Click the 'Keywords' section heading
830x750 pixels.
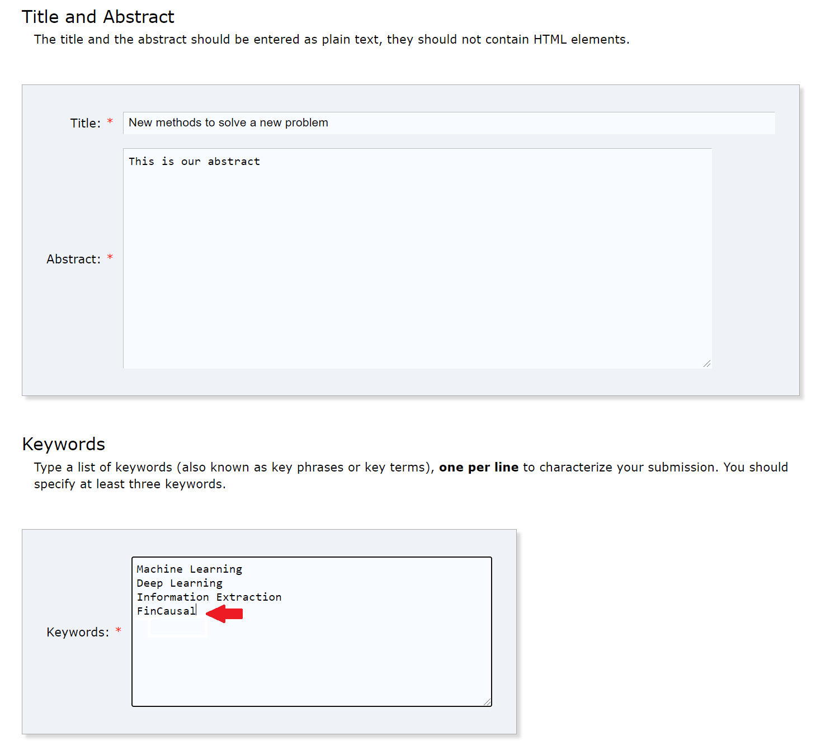(63, 444)
